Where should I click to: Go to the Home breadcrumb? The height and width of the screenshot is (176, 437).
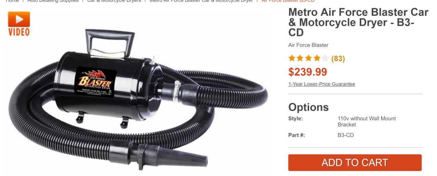pyautogui.click(x=12, y=1)
